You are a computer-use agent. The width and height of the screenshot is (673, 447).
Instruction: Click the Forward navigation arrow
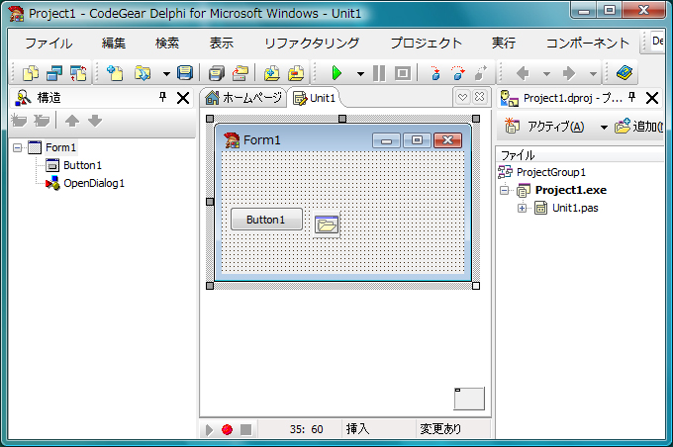click(569, 73)
